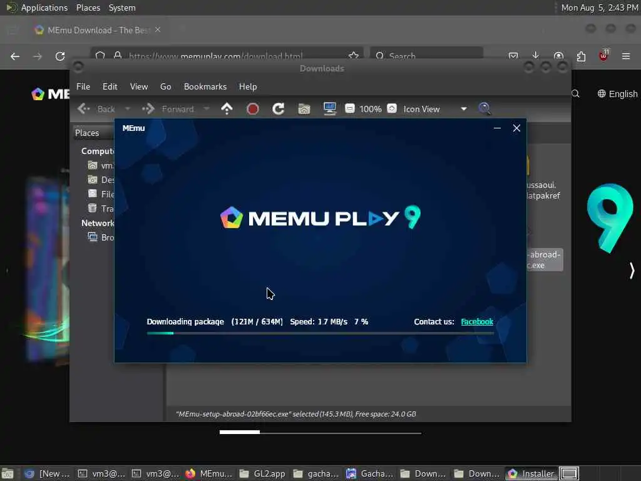Image resolution: width=641 pixels, height=481 pixels.
Task: Select the abroad .exe file in Downloads
Action: (x=545, y=260)
